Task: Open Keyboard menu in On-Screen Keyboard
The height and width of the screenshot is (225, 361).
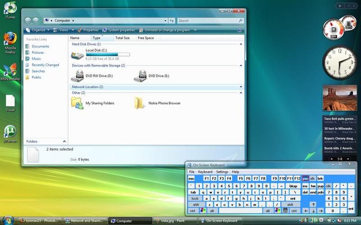Action: click(x=205, y=172)
